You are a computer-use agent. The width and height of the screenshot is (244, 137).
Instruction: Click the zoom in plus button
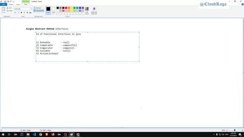pyautogui.click(x=242, y=130)
